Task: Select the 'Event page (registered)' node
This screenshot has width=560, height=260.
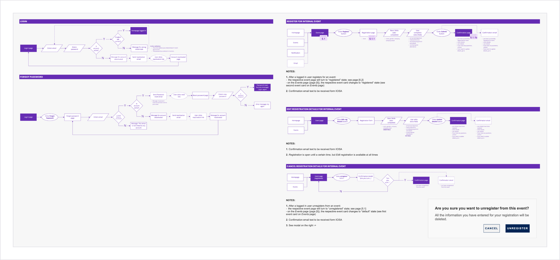Action: (319, 178)
